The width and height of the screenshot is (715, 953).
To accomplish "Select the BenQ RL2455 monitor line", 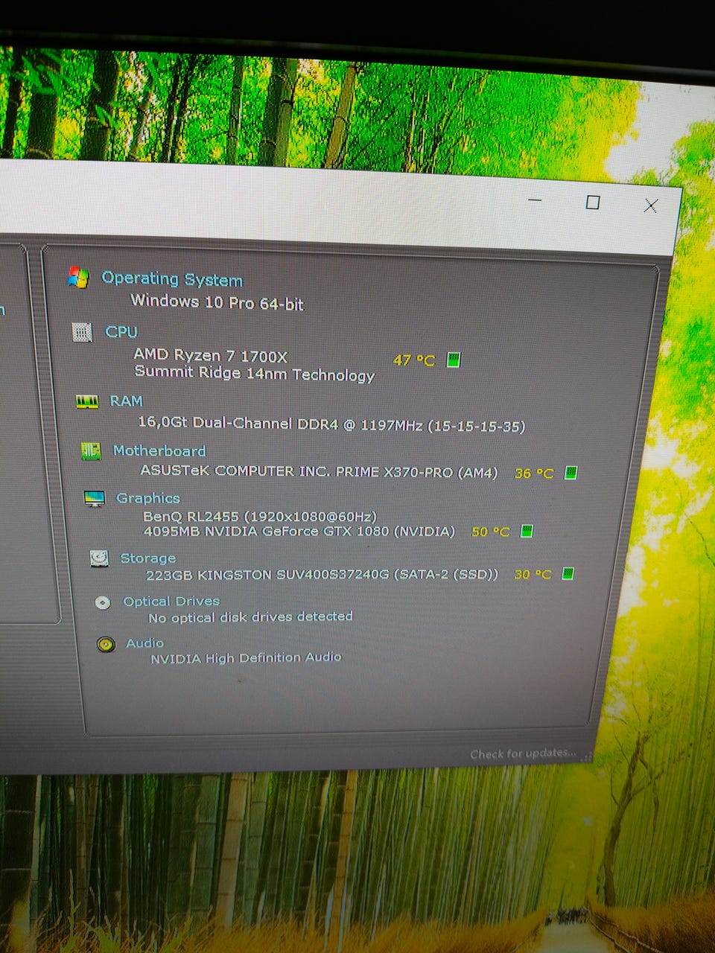I will click(260, 516).
